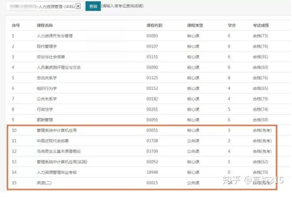
Task: Click course code 03709
Action: click(152, 151)
